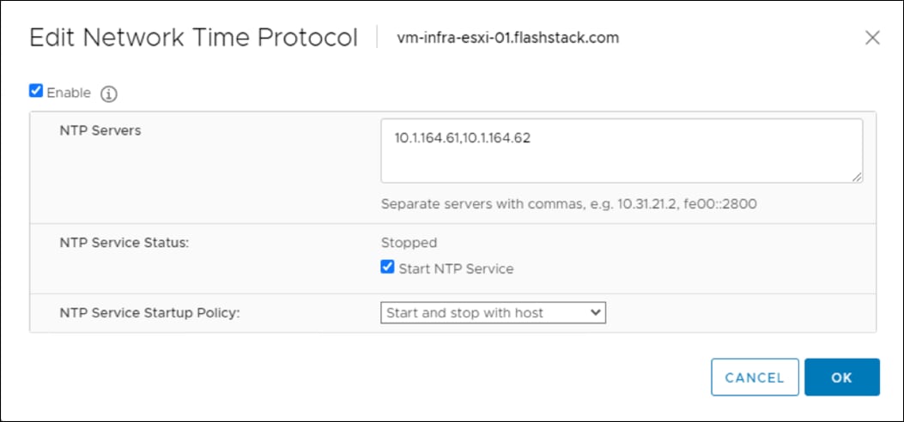Viewport: 904px width, 422px height.
Task: Confirm settings with the OK button
Action: coord(841,377)
